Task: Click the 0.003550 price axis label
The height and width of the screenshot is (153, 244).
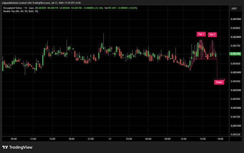Action: click(236, 81)
